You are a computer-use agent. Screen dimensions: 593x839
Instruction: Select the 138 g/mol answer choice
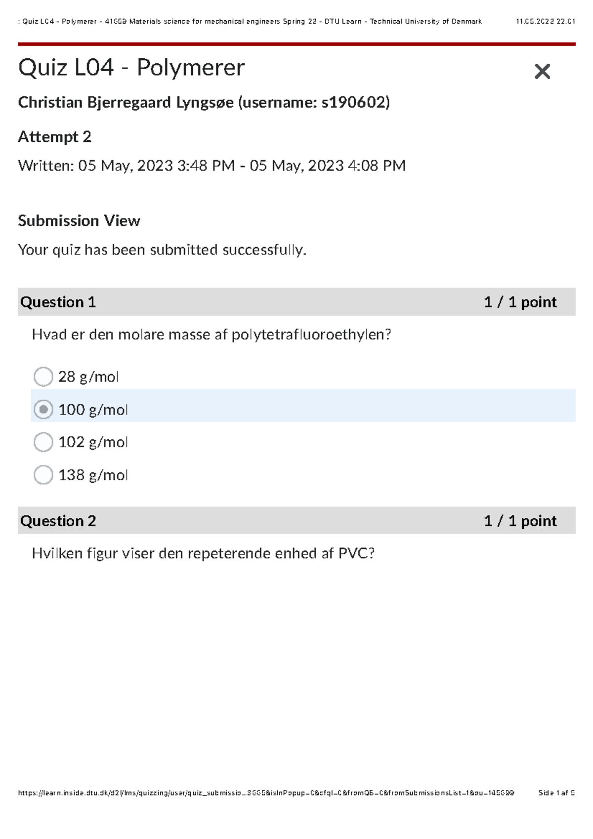(x=43, y=475)
